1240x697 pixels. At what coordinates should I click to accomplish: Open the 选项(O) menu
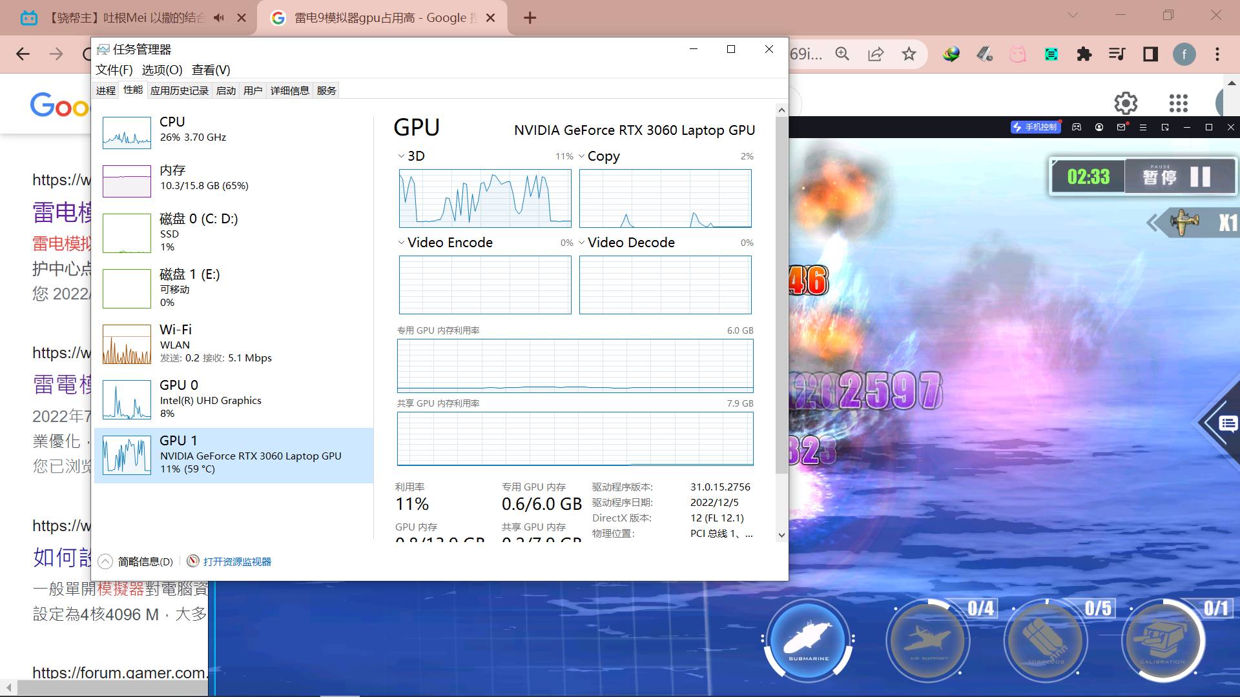(x=162, y=70)
